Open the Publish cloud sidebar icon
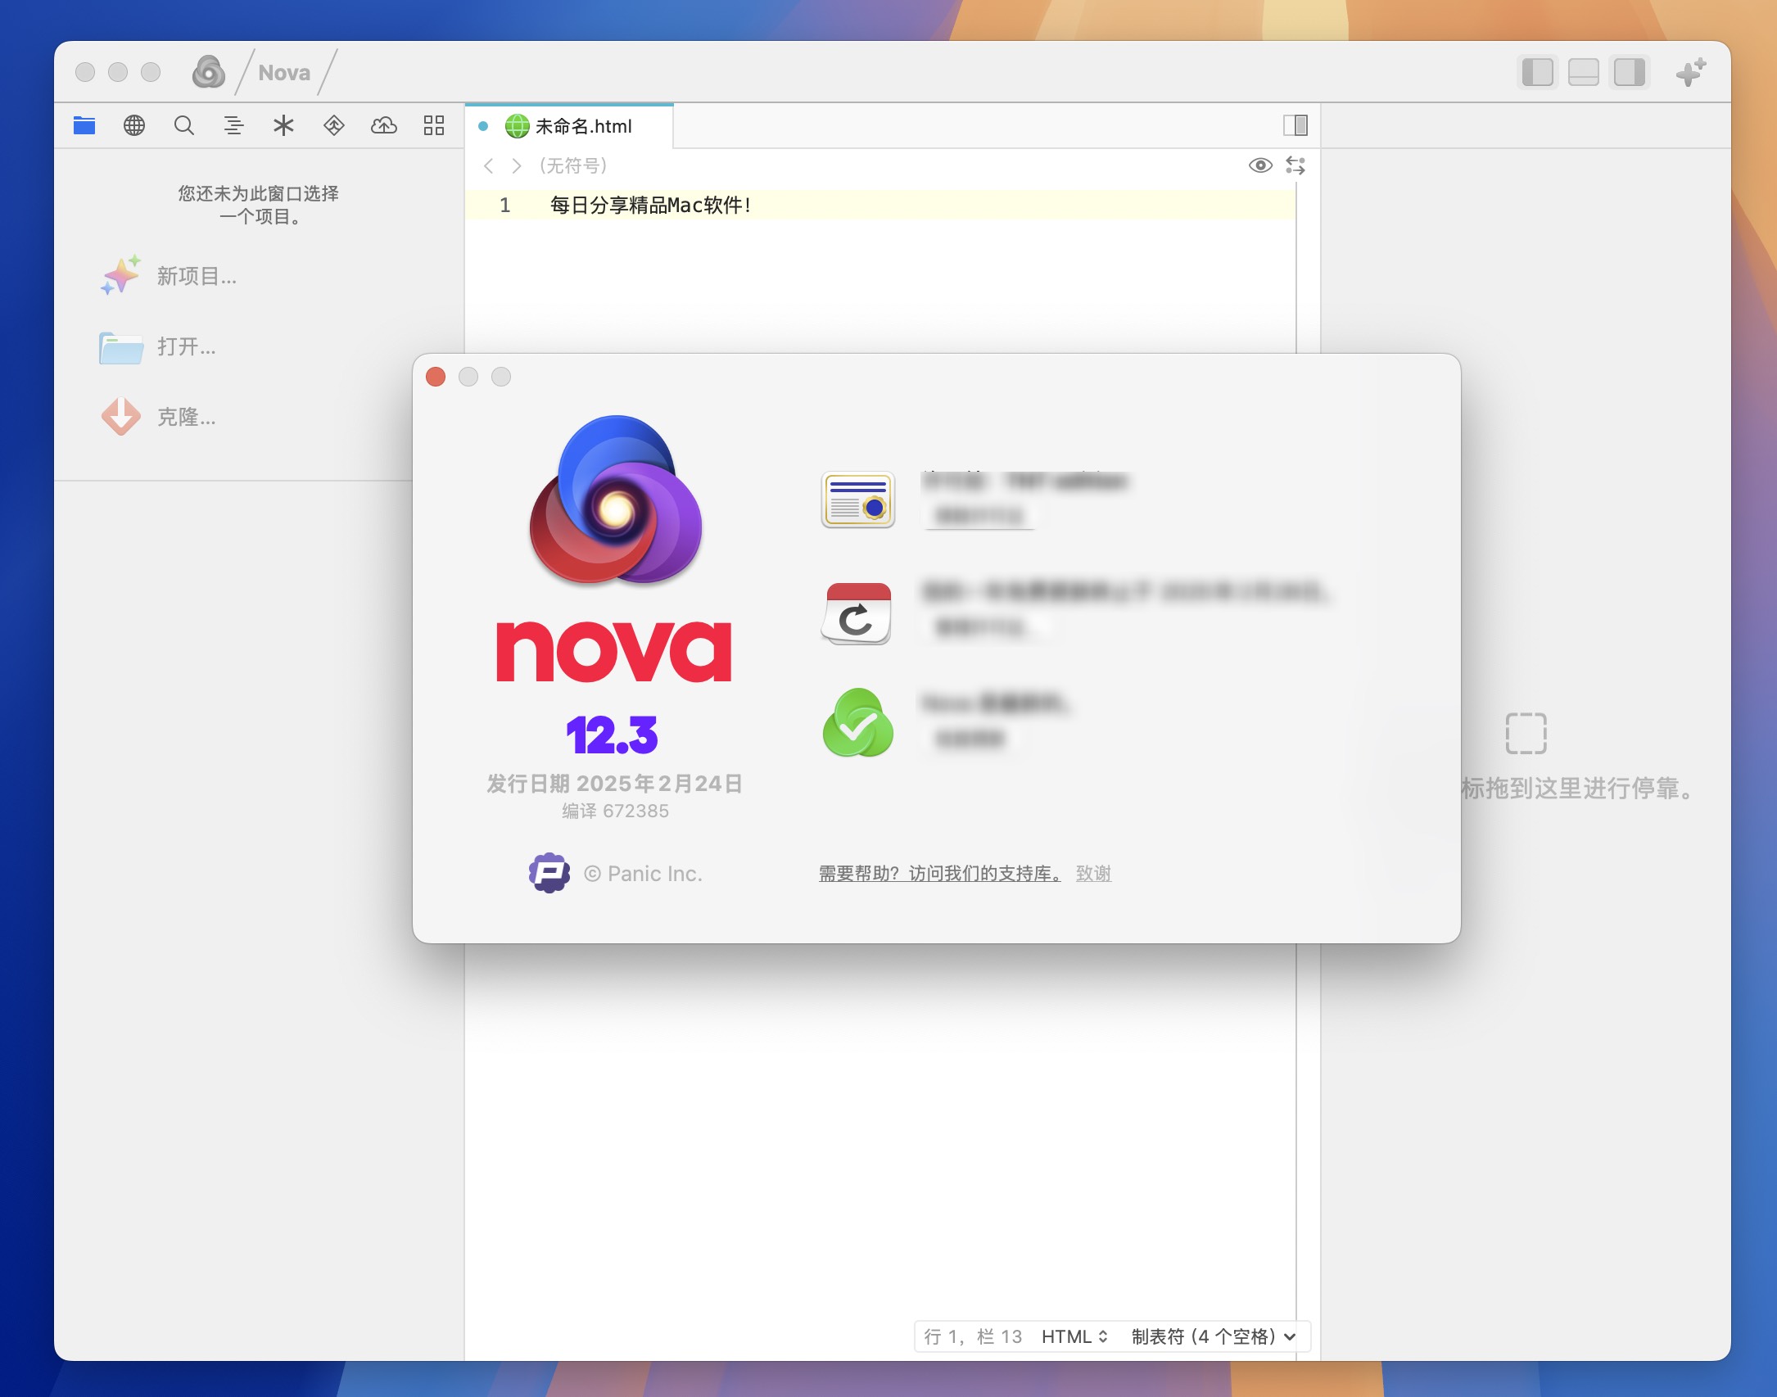 tap(384, 125)
